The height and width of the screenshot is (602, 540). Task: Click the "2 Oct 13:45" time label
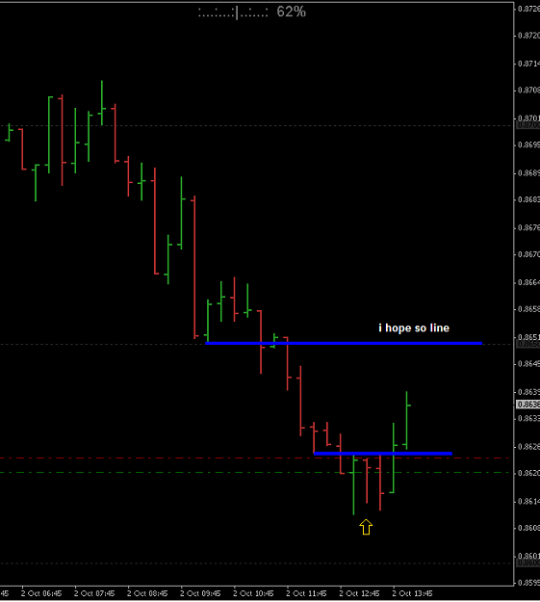412,593
